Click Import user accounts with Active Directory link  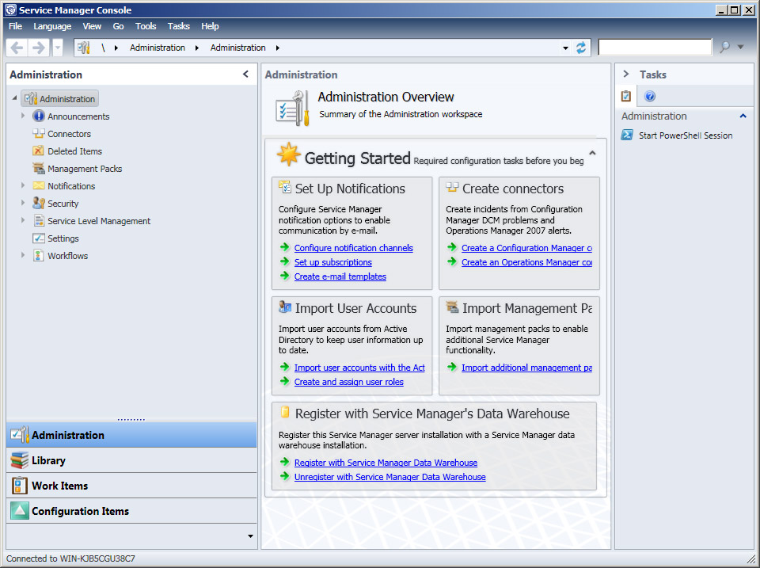359,368
